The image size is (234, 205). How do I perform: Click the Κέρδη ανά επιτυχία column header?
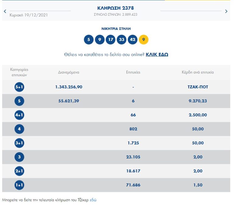[x=198, y=73]
